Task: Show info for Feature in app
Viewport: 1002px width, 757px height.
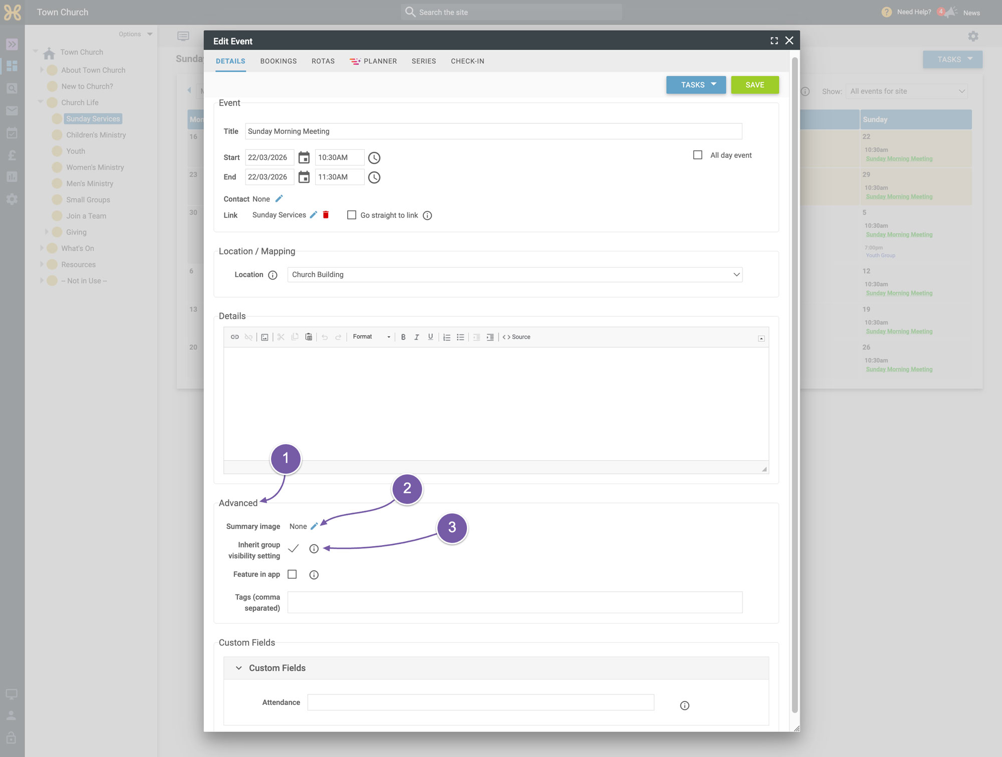Action: coord(314,575)
